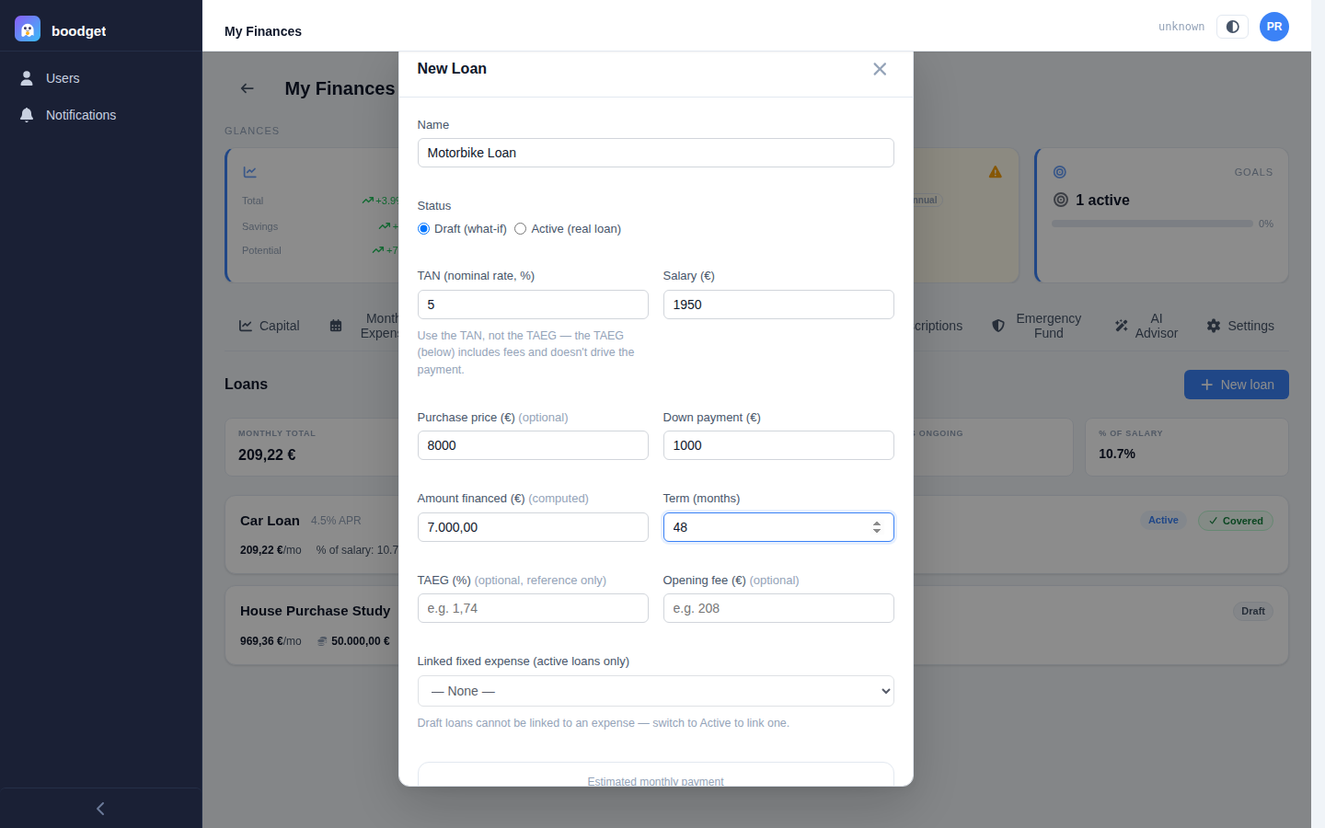
Task: Open the AI Advisor tab
Action: 1146,326
